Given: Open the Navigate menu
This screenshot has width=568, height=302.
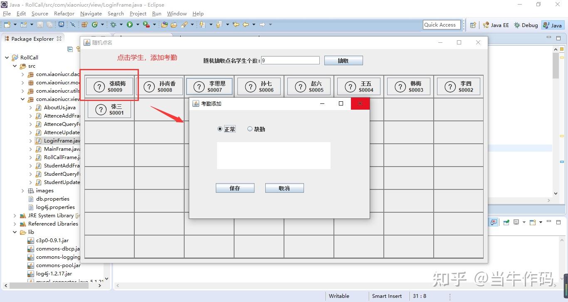Looking at the screenshot, I should click(x=91, y=14).
